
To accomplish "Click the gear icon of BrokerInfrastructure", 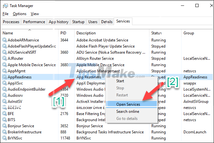I will coord(4,132).
